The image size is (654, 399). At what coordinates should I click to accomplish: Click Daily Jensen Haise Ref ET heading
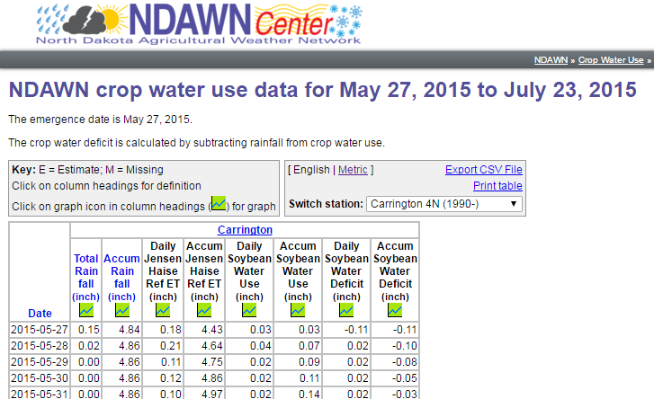[163, 271]
